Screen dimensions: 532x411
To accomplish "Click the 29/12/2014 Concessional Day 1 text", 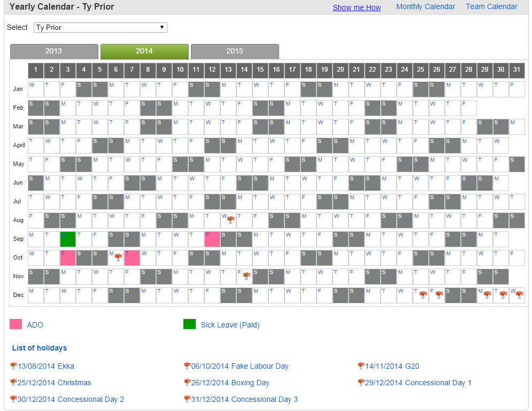I will point(418,383).
